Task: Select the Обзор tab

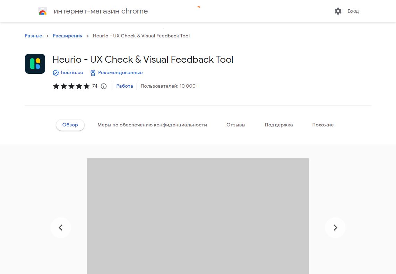Action: point(70,125)
